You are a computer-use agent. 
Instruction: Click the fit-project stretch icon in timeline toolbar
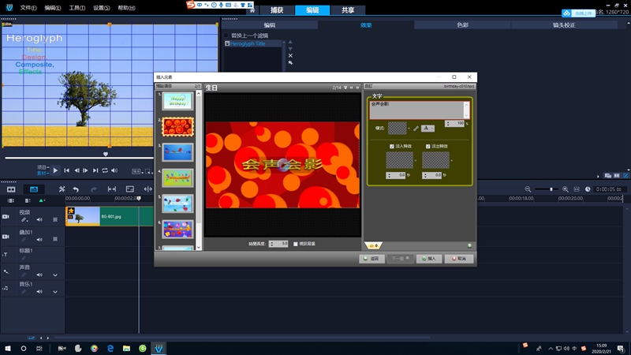(x=112, y=189)
